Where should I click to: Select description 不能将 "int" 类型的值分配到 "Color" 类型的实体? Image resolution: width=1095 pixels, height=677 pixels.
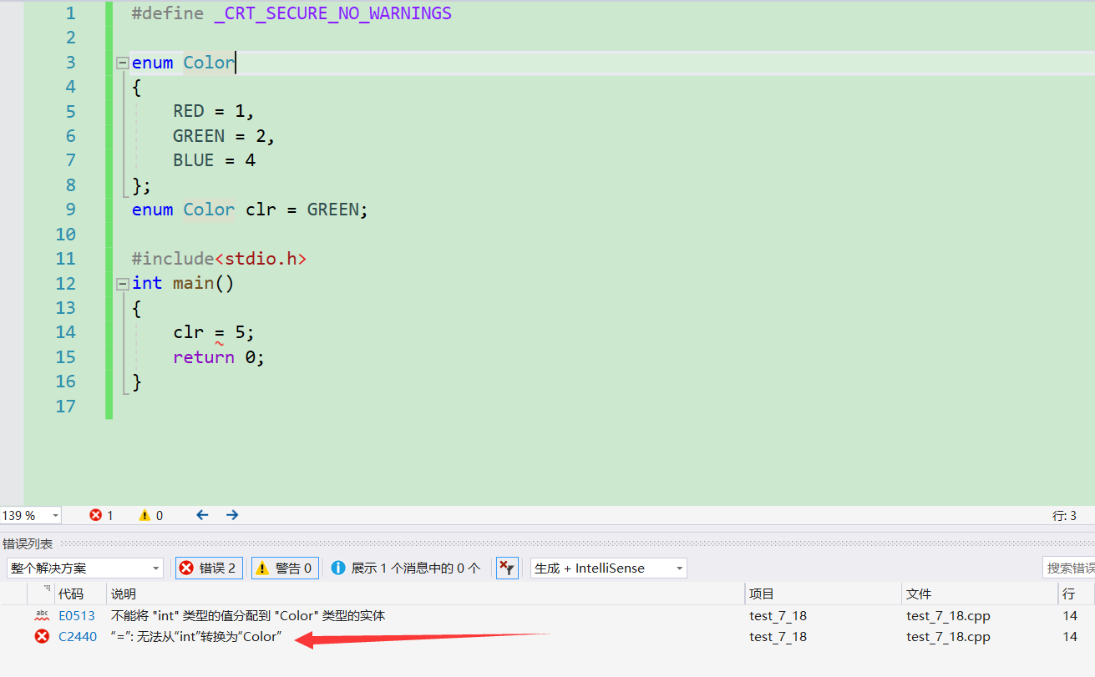coord(248,616)
